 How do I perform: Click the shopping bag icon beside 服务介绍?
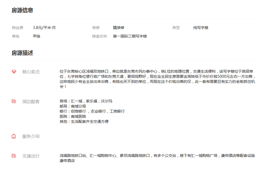pyautogui.click(x=14, y=136)
